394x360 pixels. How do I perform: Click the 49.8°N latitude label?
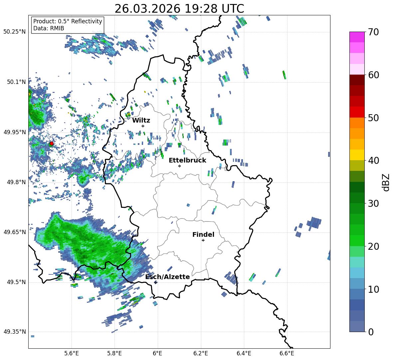16,182
